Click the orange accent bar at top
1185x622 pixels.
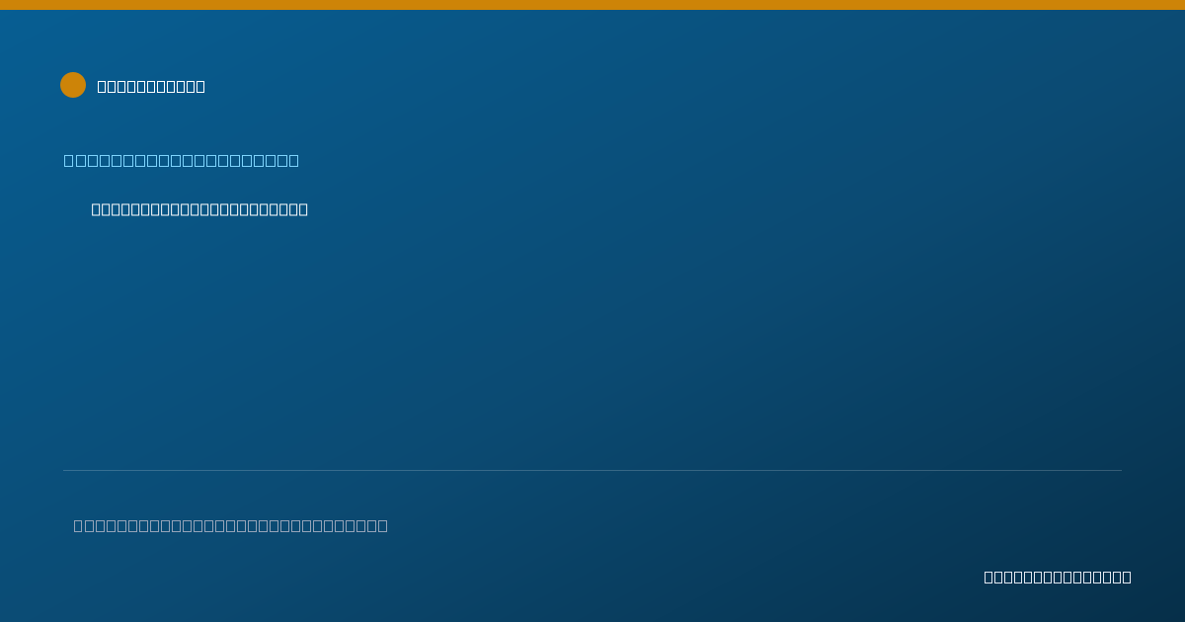pyautogui.click(x=592, y=5)
